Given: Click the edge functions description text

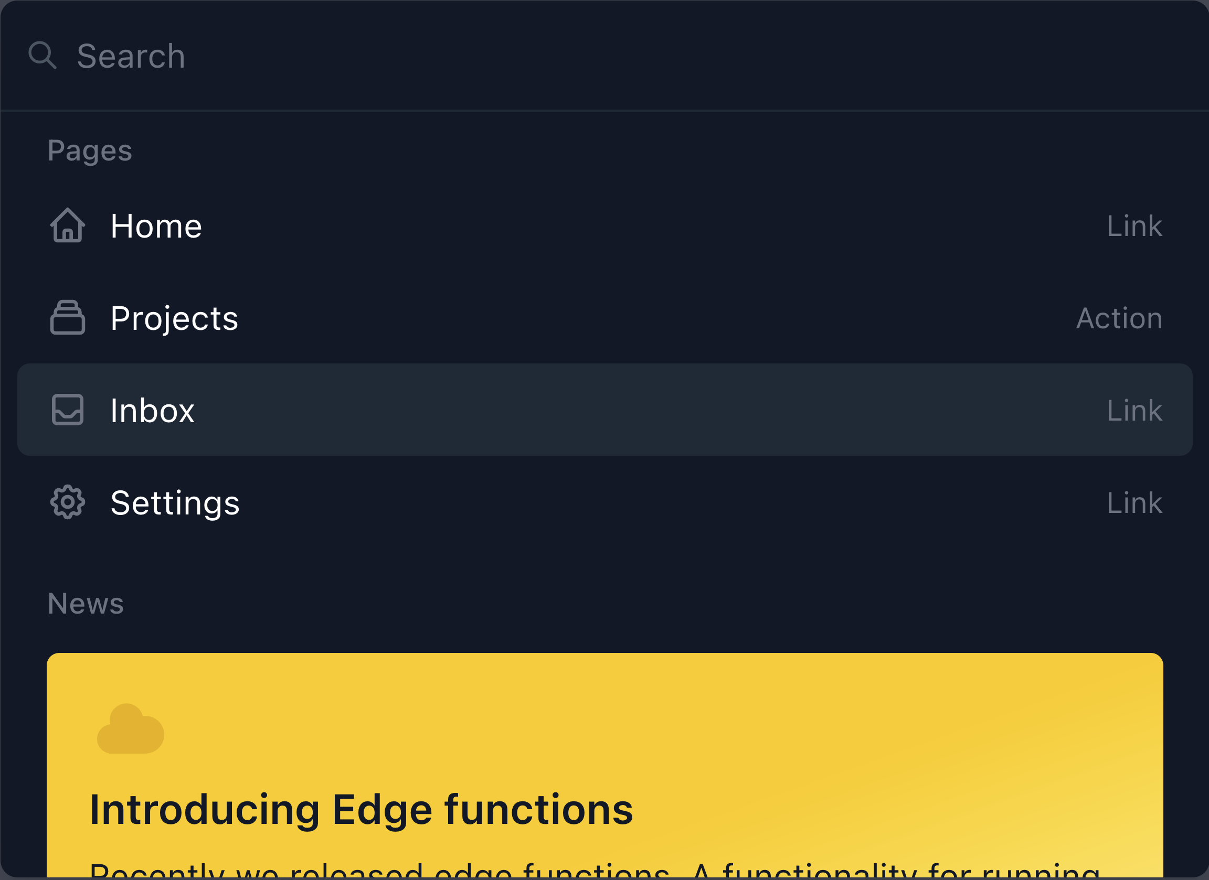Looking at the screenshot, I should click(595, 871).
